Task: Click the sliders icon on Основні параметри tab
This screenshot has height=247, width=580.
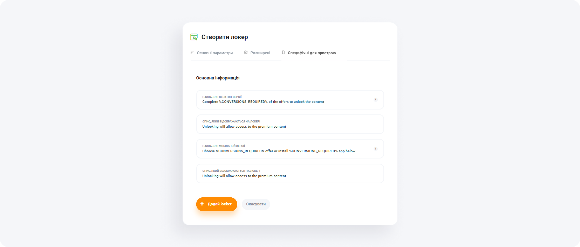Action: [192, 52]
